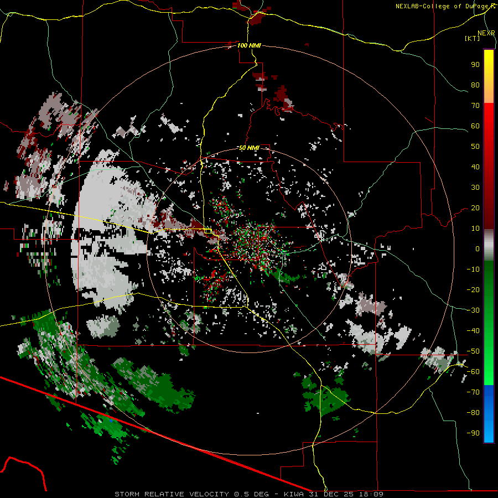
Task: Click the -80 value on velocity scale
Action: click(473, 413)
